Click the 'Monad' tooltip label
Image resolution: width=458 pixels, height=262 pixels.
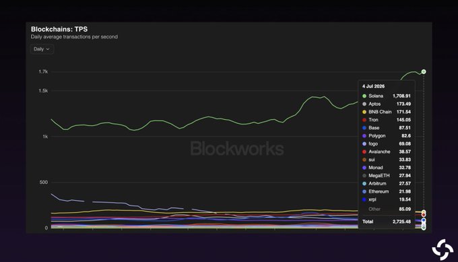point(375,168)
